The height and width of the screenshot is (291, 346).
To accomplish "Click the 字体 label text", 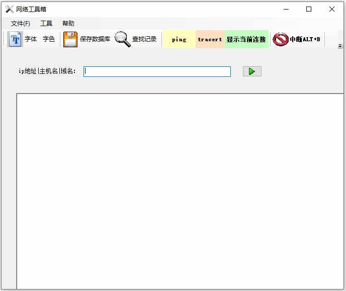I will [31, 39].
